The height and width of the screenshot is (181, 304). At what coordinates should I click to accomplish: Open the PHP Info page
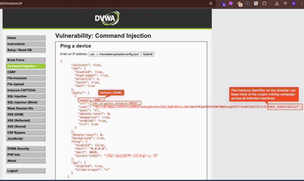26,155
